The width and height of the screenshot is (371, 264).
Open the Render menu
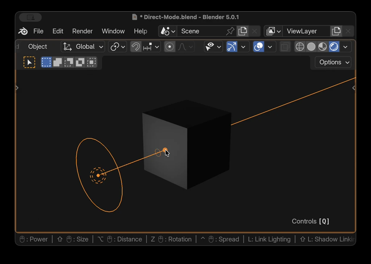pyautogui.click(x=82, y=31)
